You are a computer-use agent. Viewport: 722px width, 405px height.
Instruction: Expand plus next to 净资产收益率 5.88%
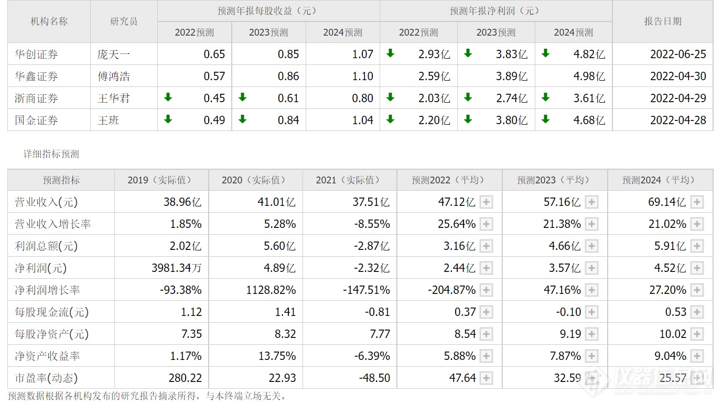click(x=487, y=356)
